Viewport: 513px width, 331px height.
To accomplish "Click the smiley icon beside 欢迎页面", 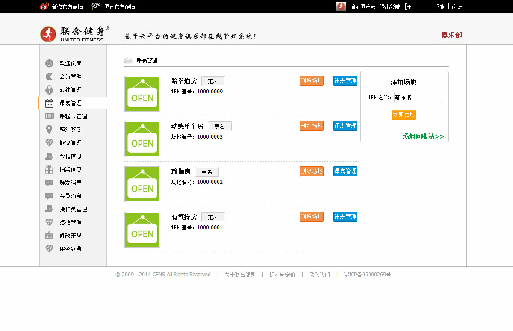I will click(49, 63).
